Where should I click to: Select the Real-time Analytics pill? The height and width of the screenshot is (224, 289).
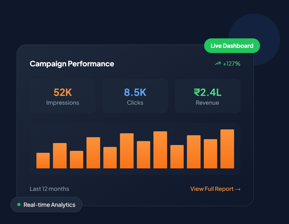click(46, 205)
